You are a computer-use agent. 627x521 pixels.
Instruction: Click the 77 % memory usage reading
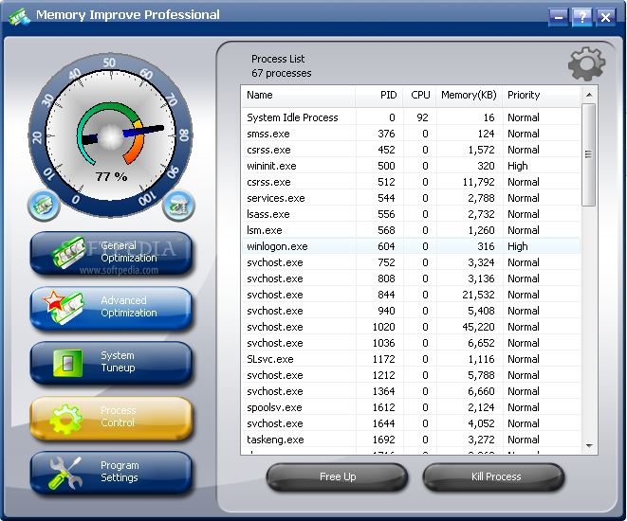pyautogui.click(x=111, y=176)
